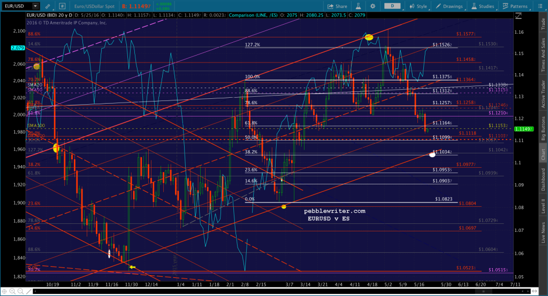Open the Level II side tab
548x296 pixels.
543,206
